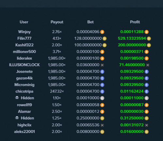Click the 4.13× payout value

(x=57, y=38)
